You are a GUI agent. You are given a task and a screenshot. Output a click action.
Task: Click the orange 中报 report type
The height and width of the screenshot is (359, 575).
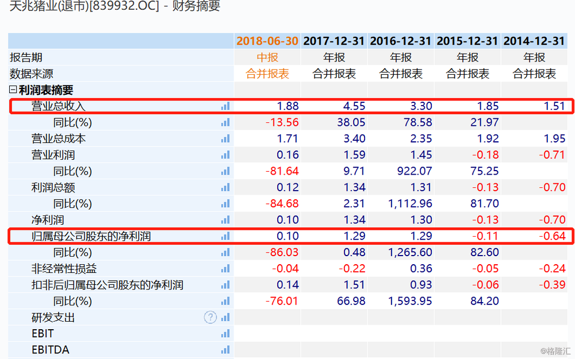click(267, 57)
